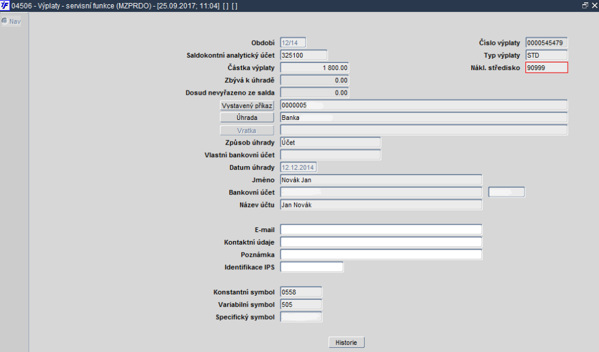Click the Konstantní symbol label
Image resolution: width=599 pixels, height=352 pixels.
[x=244, y=292]
